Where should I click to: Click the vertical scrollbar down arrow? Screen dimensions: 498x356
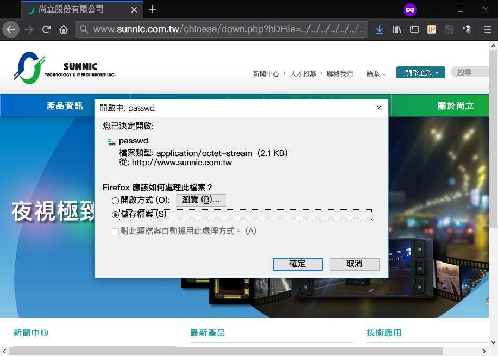[493, 342]
